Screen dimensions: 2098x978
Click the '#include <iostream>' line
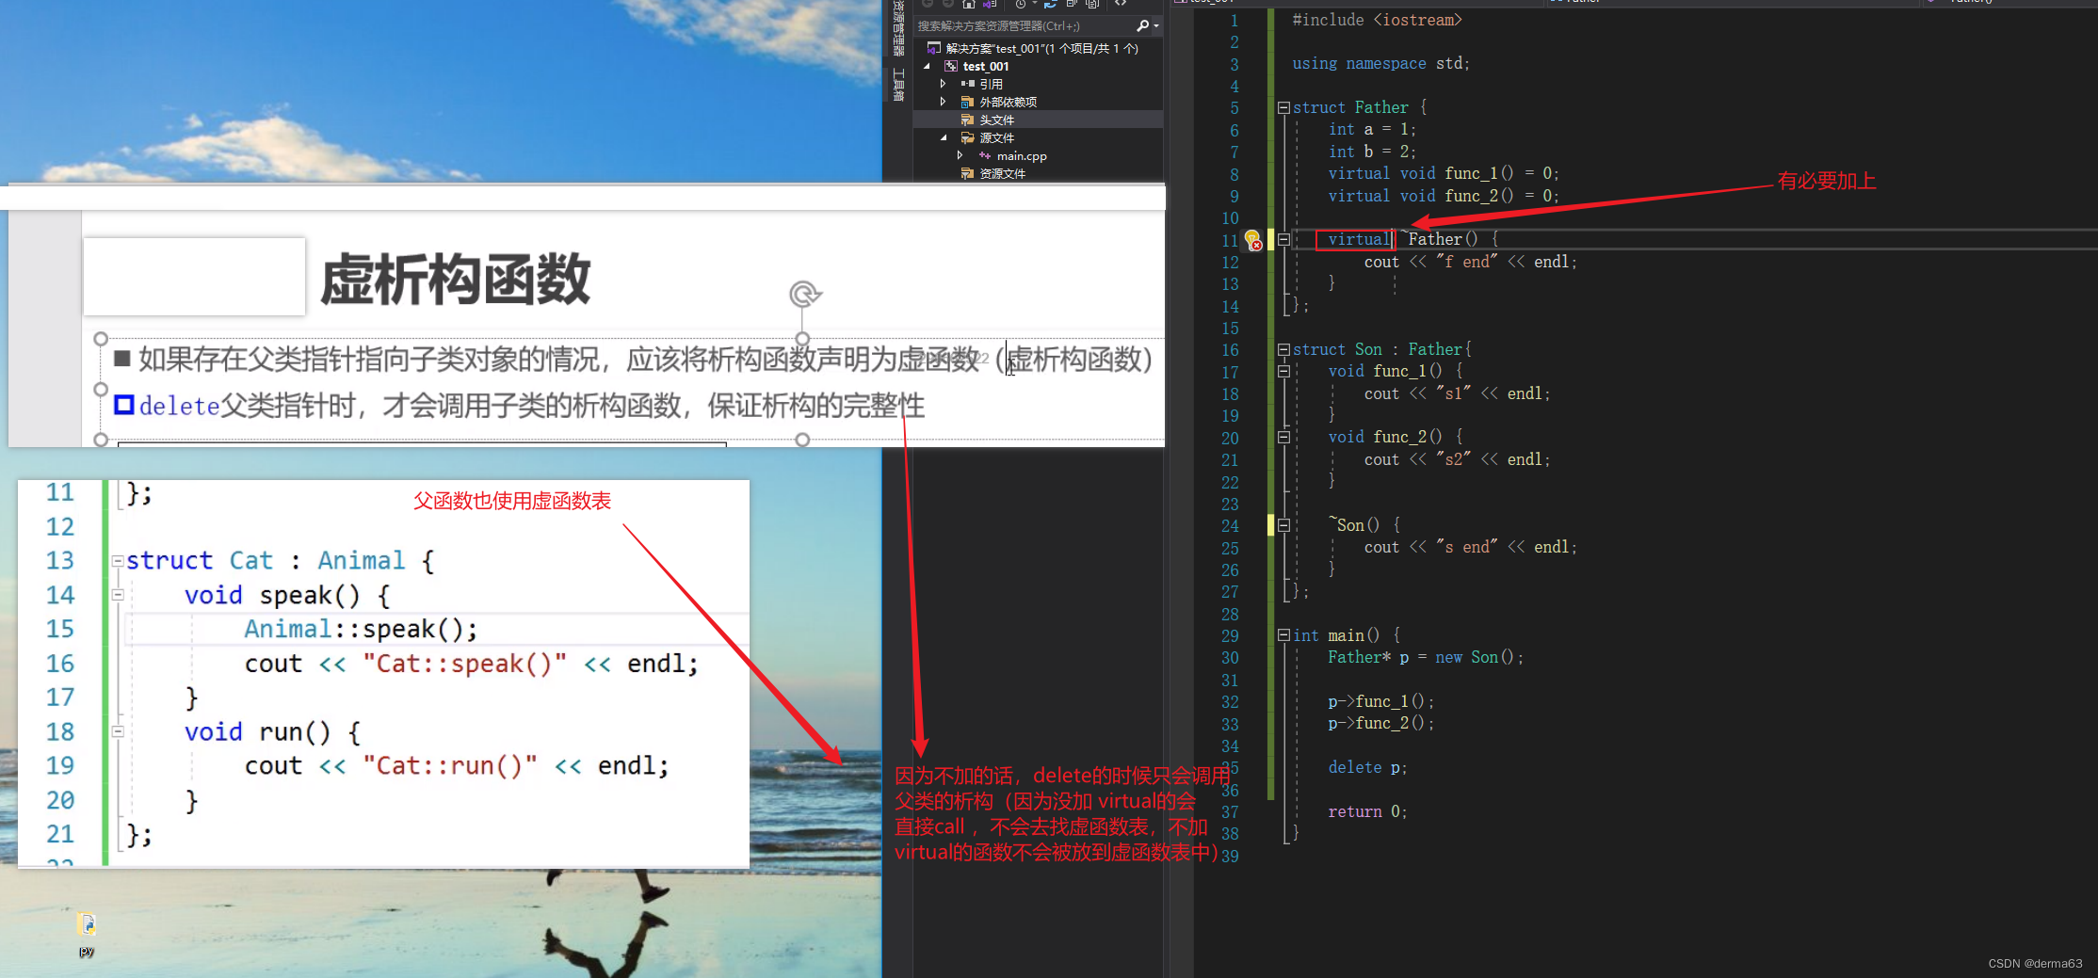[1377, 20]
